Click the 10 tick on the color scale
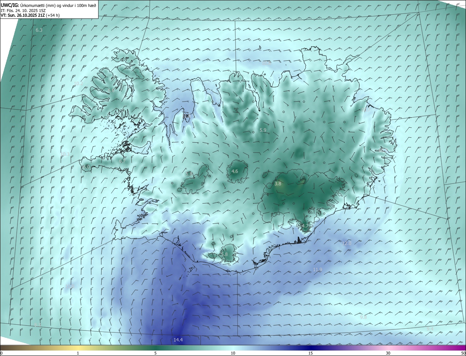 click(x=233, y=353)
